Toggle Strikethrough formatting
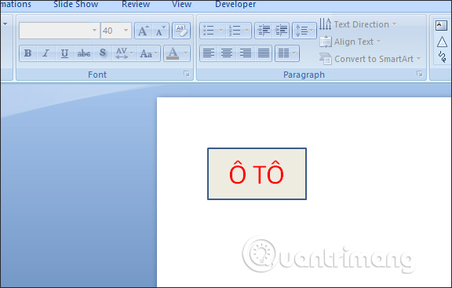Viewport: 452px width, 288px height. (84, 53)
